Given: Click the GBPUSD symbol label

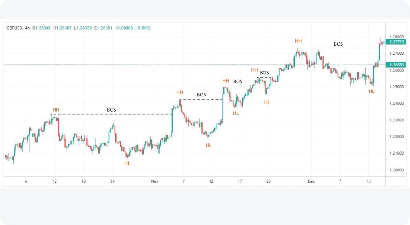Looking at the screenshot, I should (14, 28).
